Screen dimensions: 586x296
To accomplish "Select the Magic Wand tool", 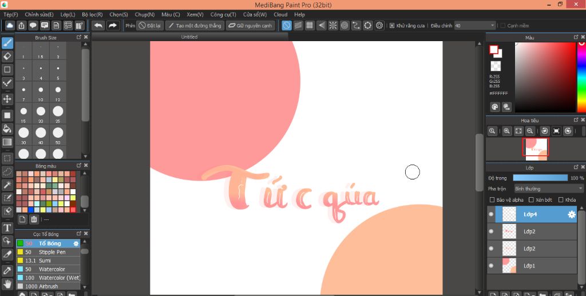I will coord(7,185).
